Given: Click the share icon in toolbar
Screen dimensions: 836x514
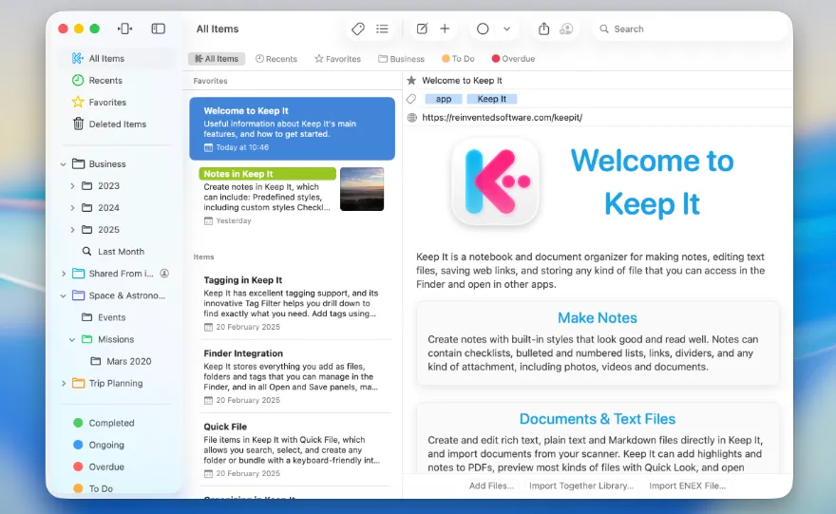Looking at the screenshot, I should [543, 29].
